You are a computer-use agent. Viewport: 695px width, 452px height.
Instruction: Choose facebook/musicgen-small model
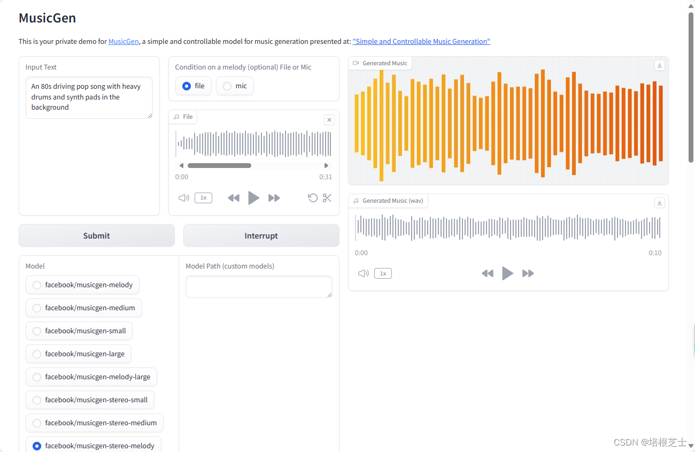point(79,331)
